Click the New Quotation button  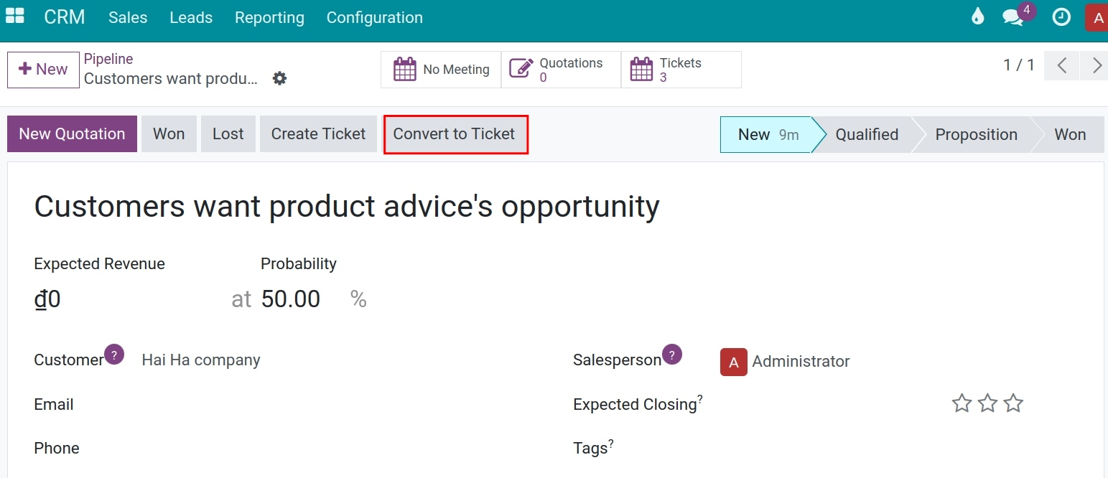[x=72, y=134]
